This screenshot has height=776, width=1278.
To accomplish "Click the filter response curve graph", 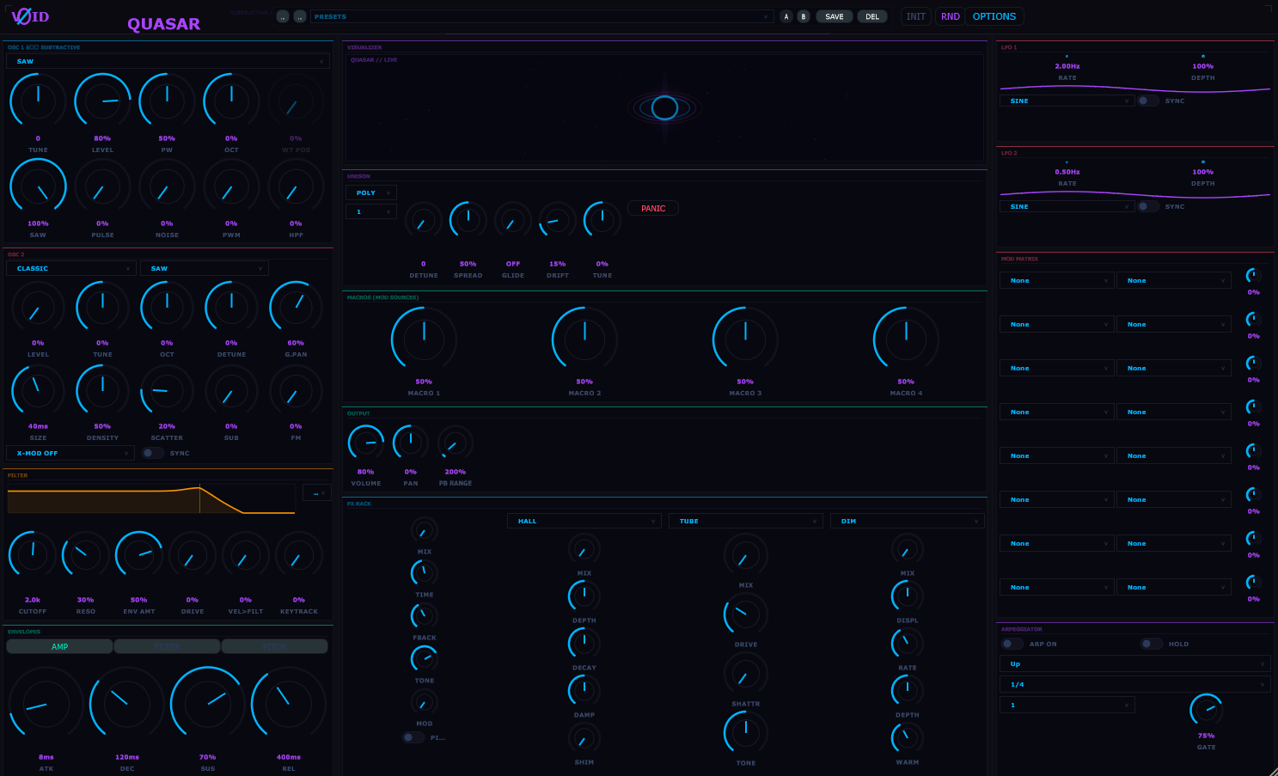I will tap(151, 498).
